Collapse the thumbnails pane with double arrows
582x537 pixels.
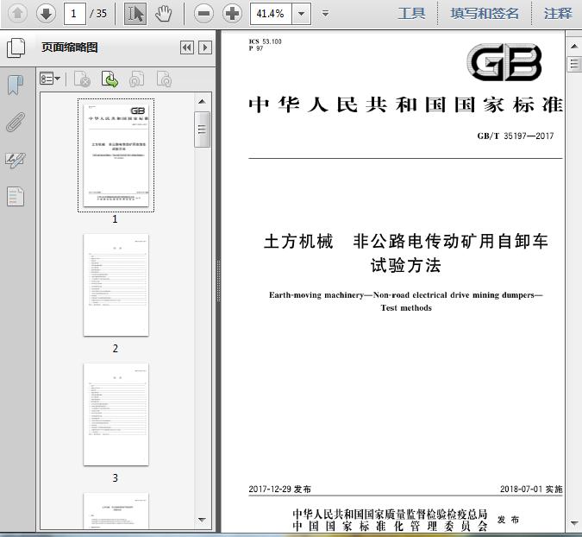coord(187,47)
